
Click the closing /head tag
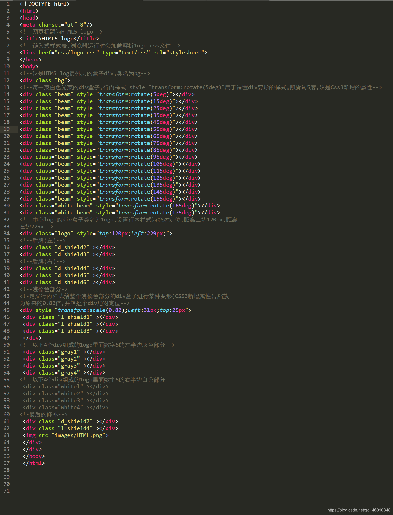coord(30,60)
